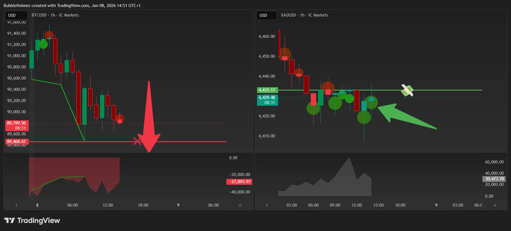This screenshot has height=231, width=511.
Task: Click the 18:00 time label on BTCUSD chart
Action: tap(143, 205)
